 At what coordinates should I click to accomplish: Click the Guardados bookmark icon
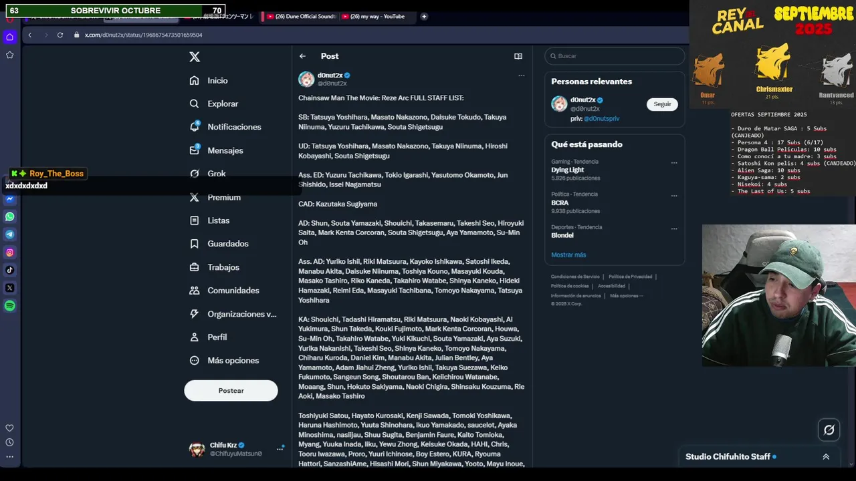194,244
